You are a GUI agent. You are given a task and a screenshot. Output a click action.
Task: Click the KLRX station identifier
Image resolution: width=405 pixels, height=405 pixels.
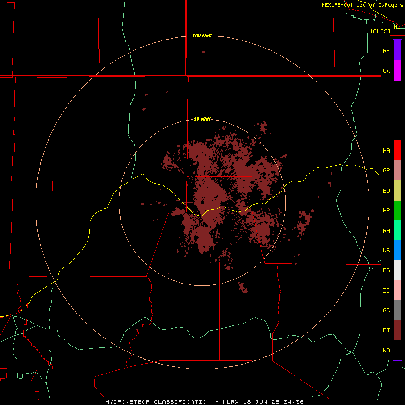pos(231,402)
